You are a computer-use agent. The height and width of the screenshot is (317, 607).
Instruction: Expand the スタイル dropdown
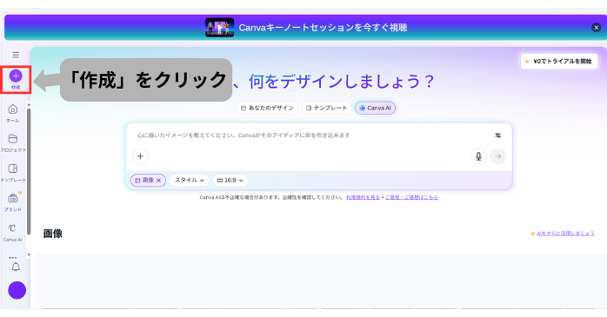pyautogui.click(x=190, y=180)
